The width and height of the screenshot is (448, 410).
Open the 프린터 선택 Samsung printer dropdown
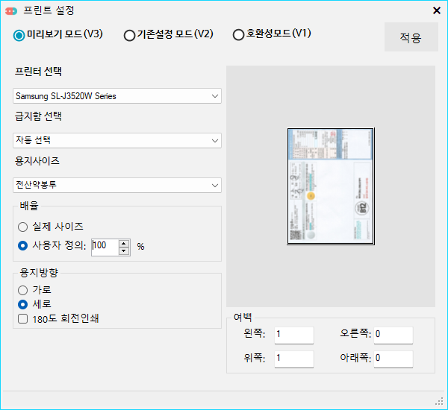tap(117, 96)
